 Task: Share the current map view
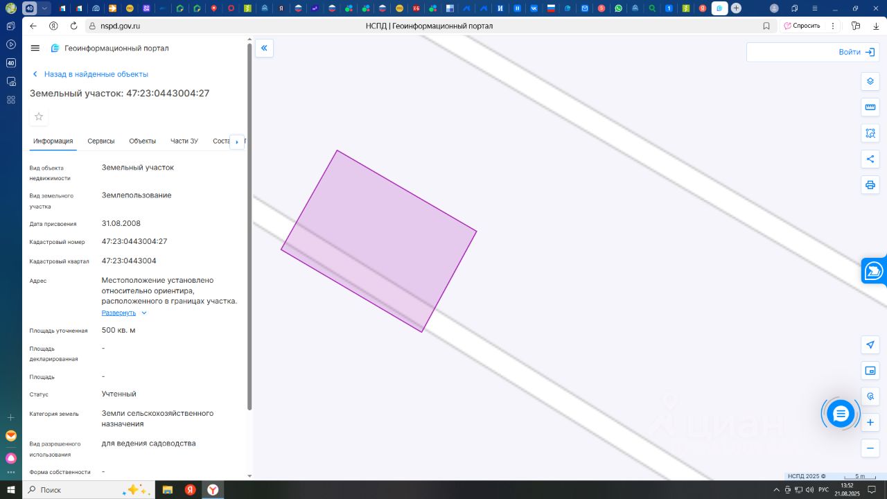tap(870, 159)
